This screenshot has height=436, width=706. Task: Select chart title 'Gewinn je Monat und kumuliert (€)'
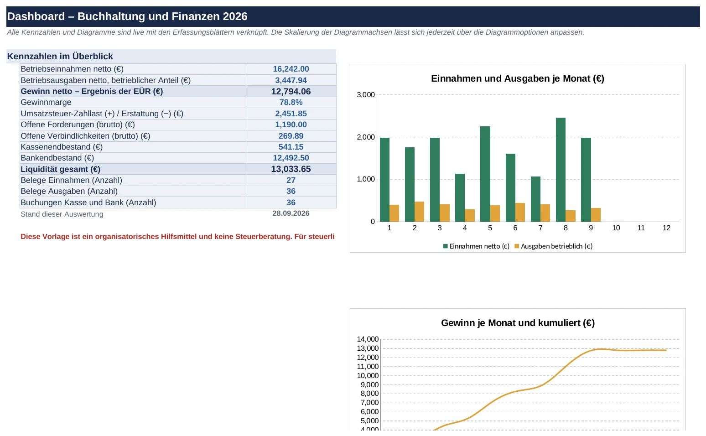(518, 323)
